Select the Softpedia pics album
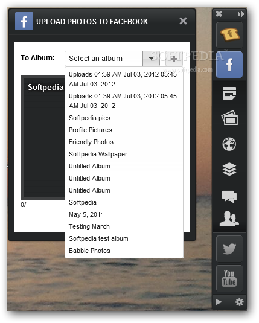Screen dimensions: 259x323 [124, 118]
